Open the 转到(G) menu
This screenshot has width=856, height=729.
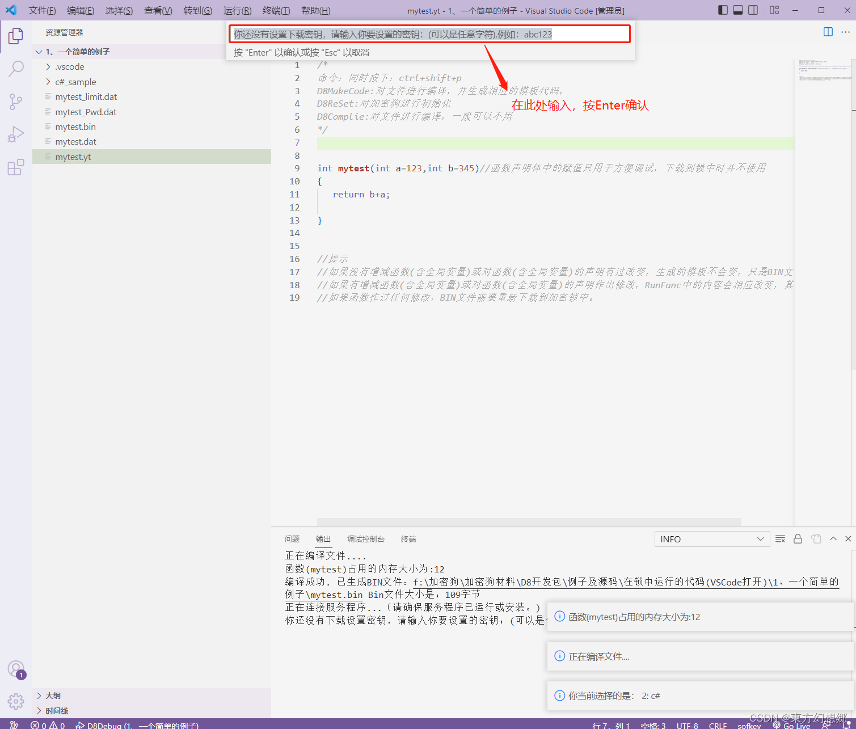[x=197, y=10]
